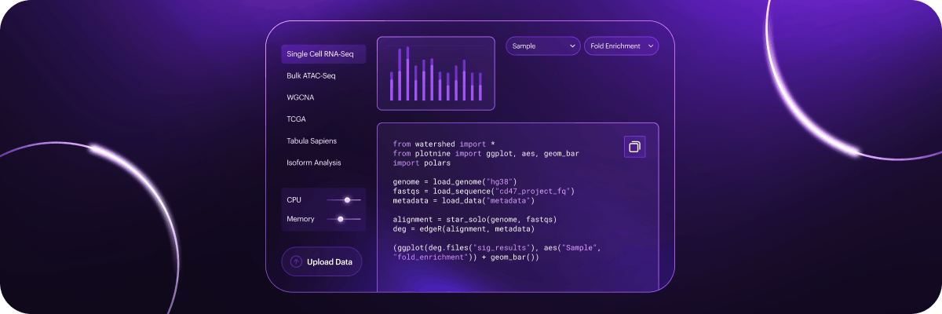Click the edgeR(alignment, metadata) line
942x314 pixels.
click(x=464, y=229)
